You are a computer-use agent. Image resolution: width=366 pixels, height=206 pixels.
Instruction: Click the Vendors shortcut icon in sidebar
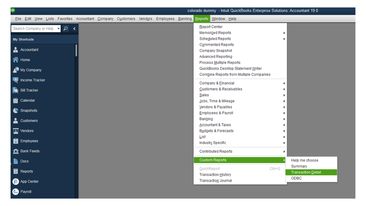pos(16,131)
